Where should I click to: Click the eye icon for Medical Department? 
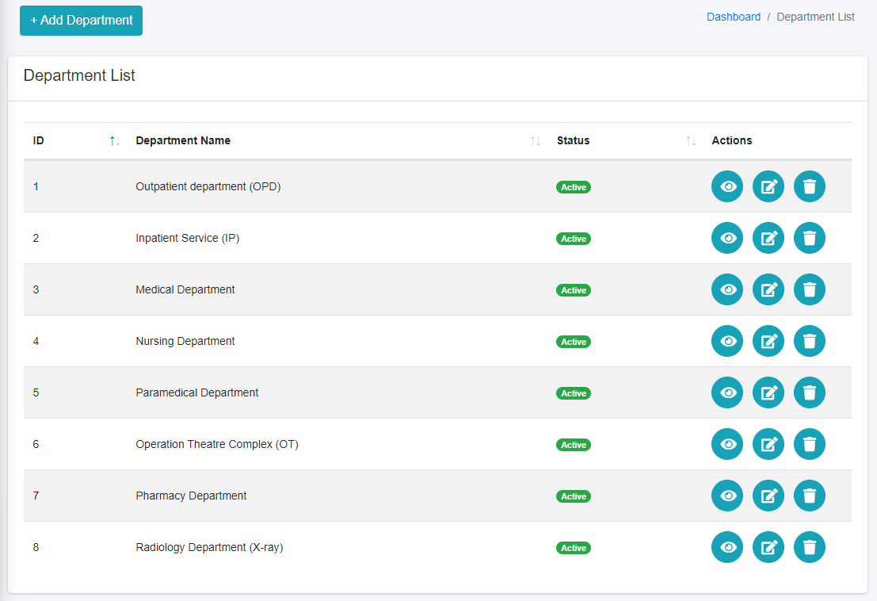coord(726,289)
